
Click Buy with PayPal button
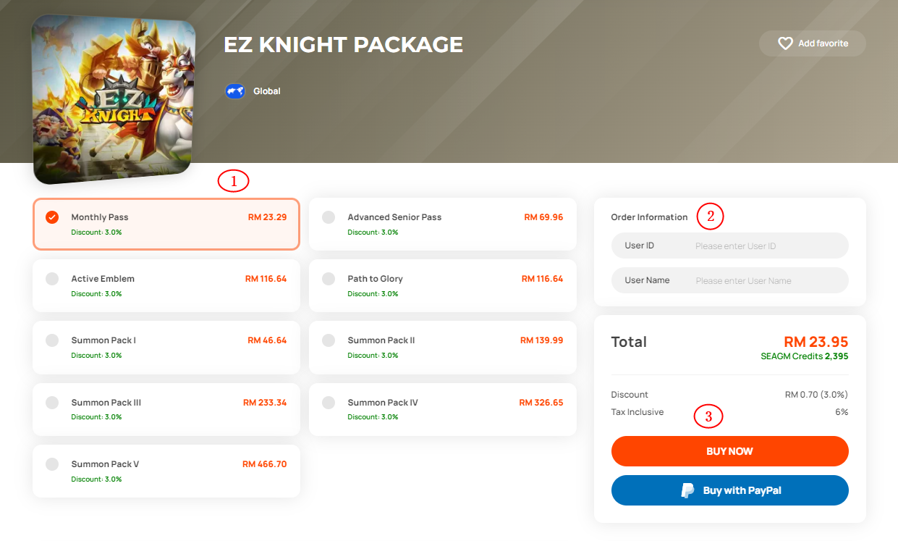729,490
